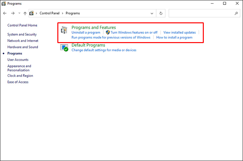
Task: Click the Control Panel icon in address bar
Action: click(x=31, y=13)
